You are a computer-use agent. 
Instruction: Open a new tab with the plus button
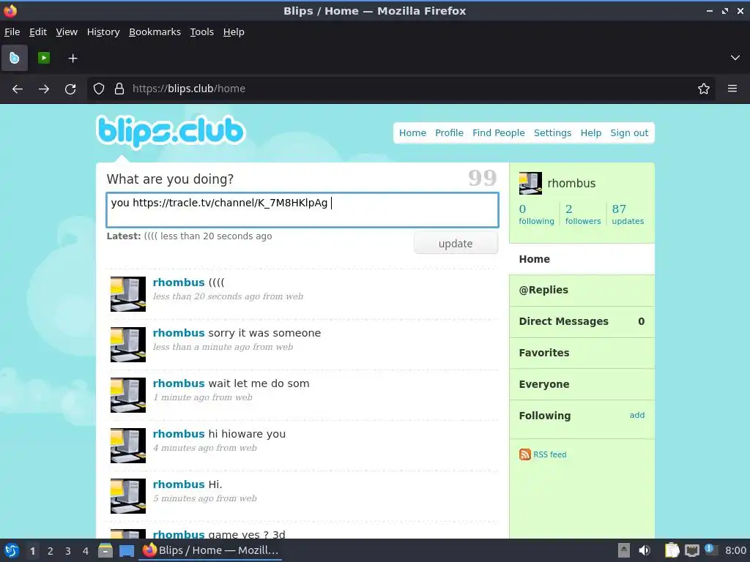pyautogui.click(x=73, y=59)
